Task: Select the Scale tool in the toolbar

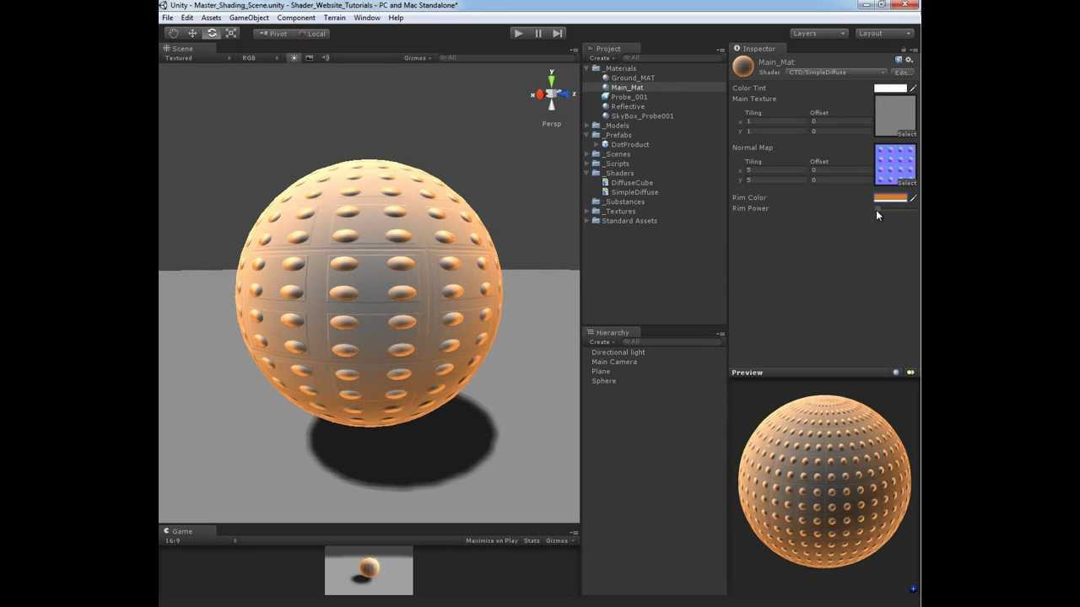Action: click(231, 33)
